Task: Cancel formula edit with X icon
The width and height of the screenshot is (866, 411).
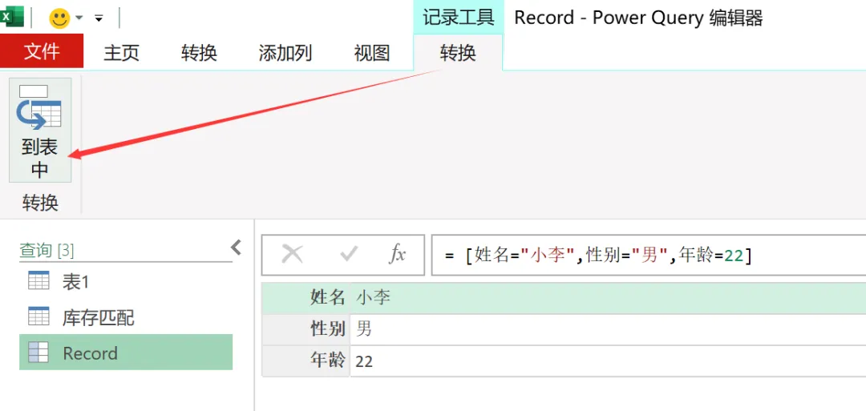Action: (292, 254)
